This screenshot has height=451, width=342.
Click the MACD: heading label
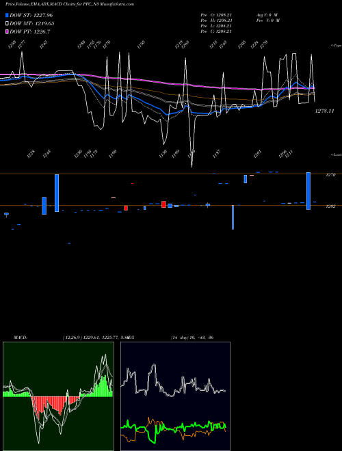(x=21, y=338)
